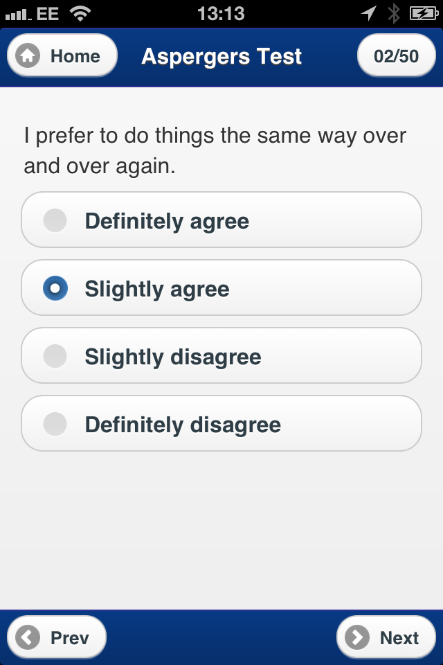Tap the EE carrier label

pos(48,13)
